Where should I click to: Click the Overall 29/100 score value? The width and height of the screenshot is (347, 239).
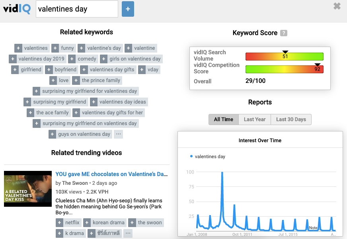click(x=255, y=81)
